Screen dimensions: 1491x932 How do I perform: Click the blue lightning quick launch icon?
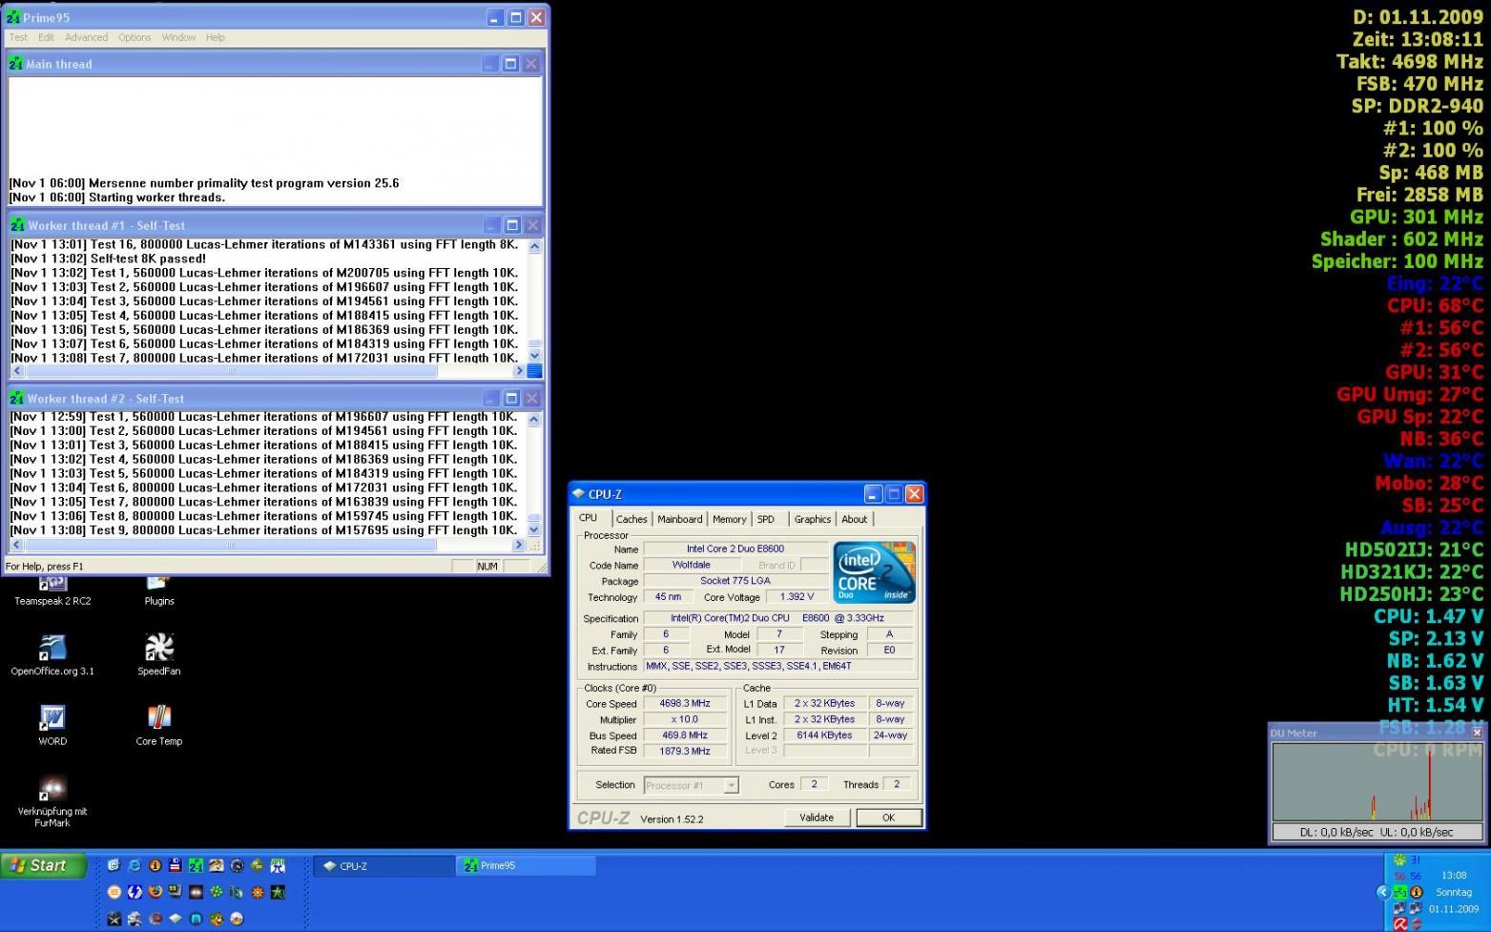click(135, 892)
